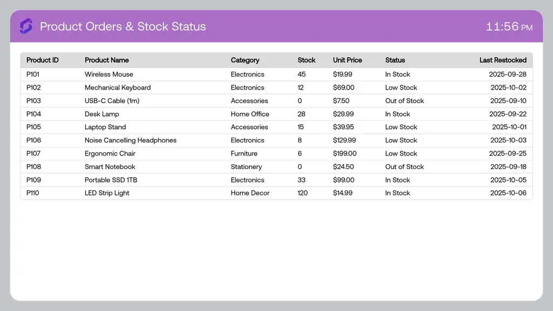Sort by the Stock column header
This screenshot has height=311, width=553.
(x=306, y=60)
